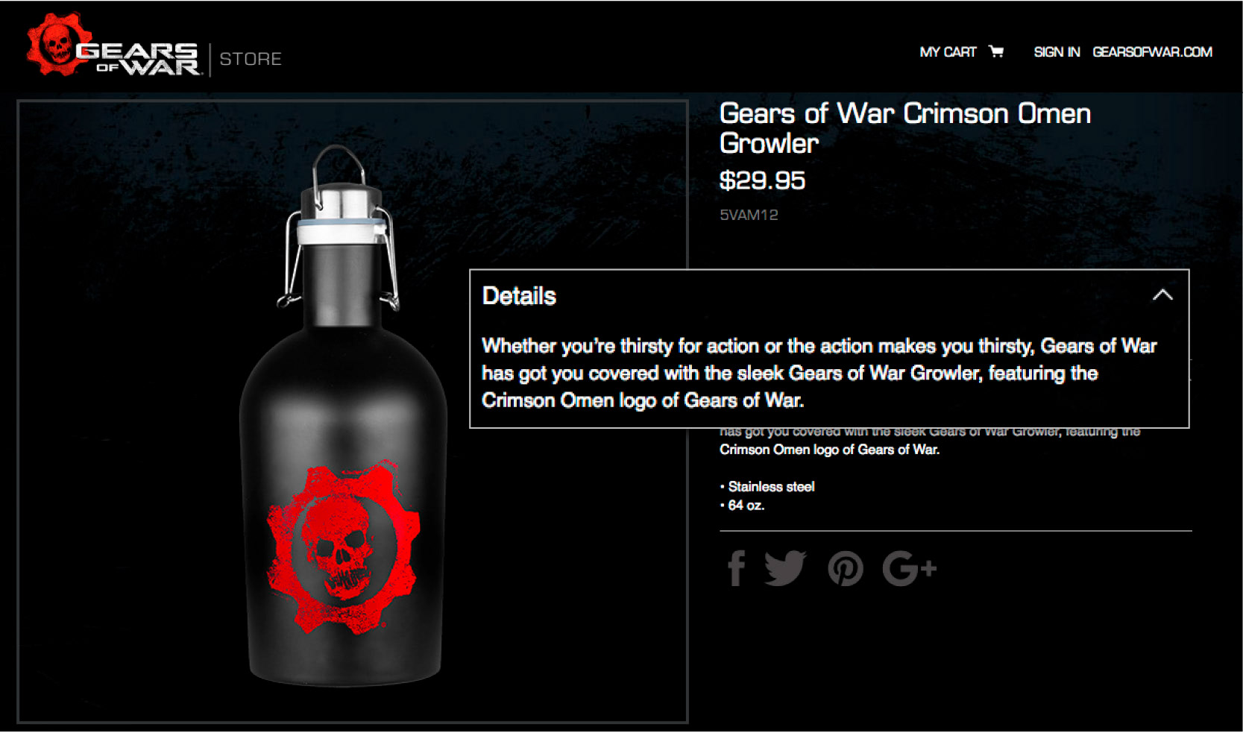Image resolution: width=1243 pixels, height=733 pixels.
Task: Open the shopping cart icon
Action: tap(996, 51)
